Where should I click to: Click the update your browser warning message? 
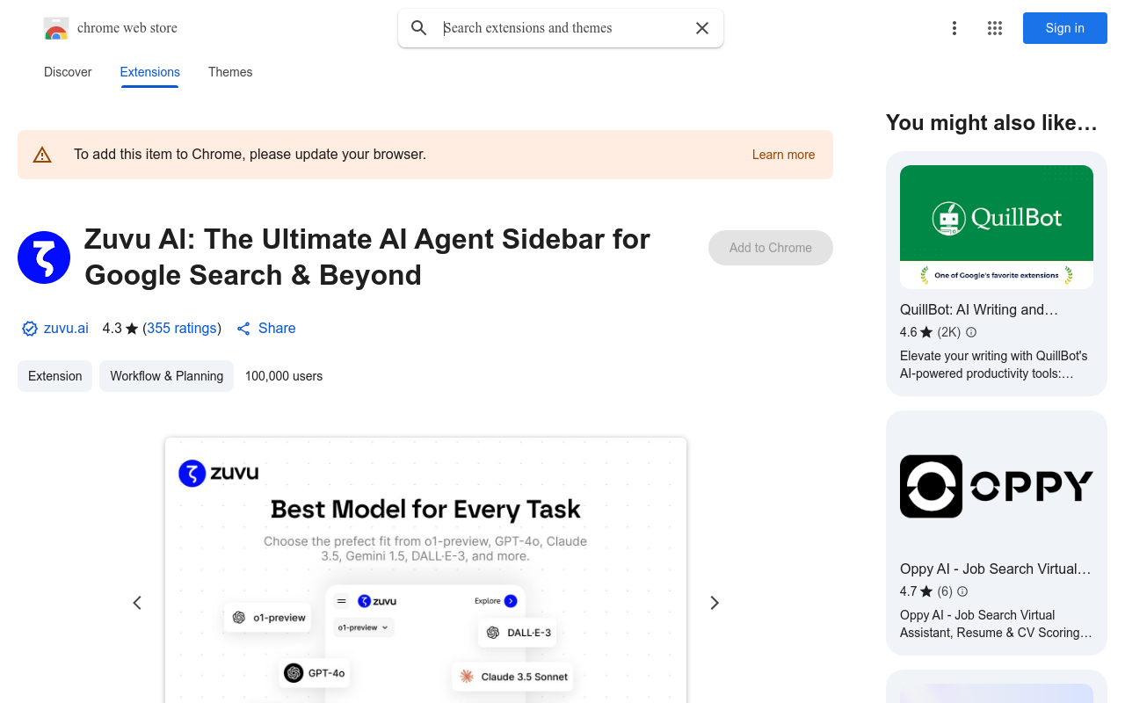(250, 155)
